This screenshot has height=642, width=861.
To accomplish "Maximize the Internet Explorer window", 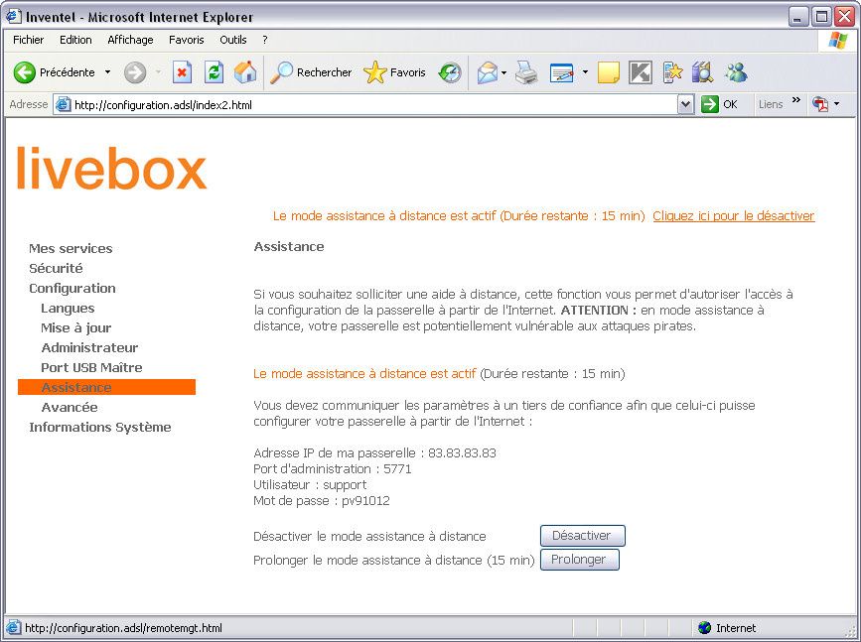I will coord(822,17).
